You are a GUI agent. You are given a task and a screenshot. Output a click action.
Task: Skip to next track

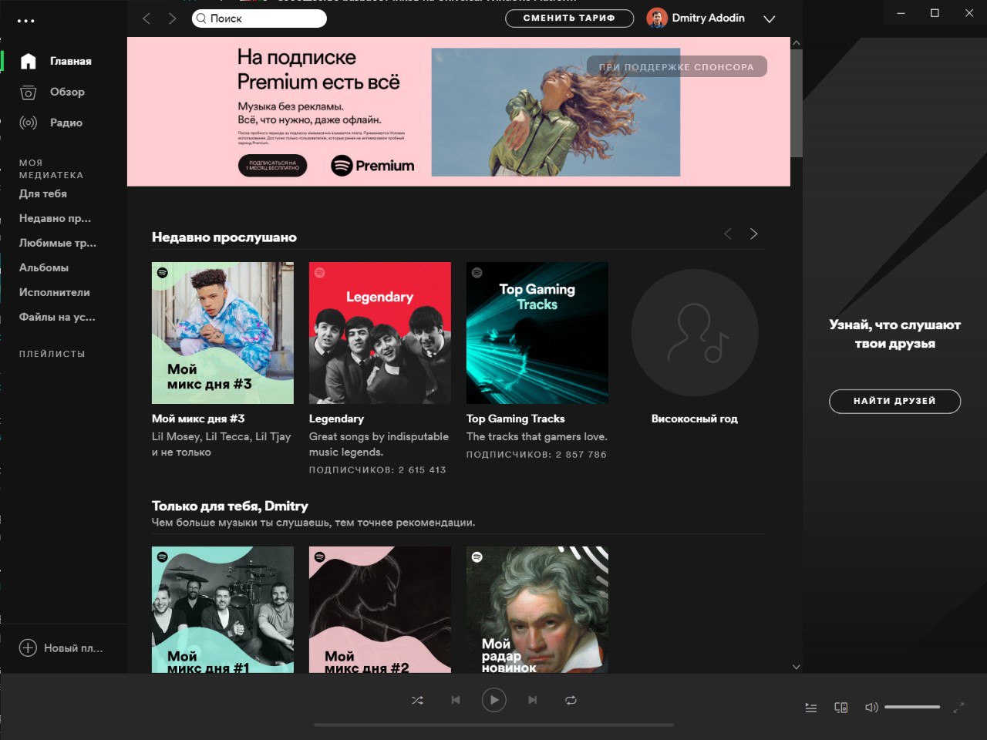532,701
